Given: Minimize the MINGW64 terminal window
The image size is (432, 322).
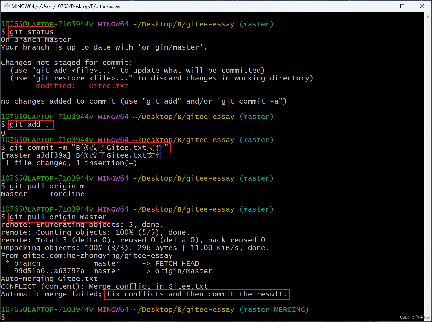Looking at the screenshot, I should pyautogui.click(x=383, y=6).
